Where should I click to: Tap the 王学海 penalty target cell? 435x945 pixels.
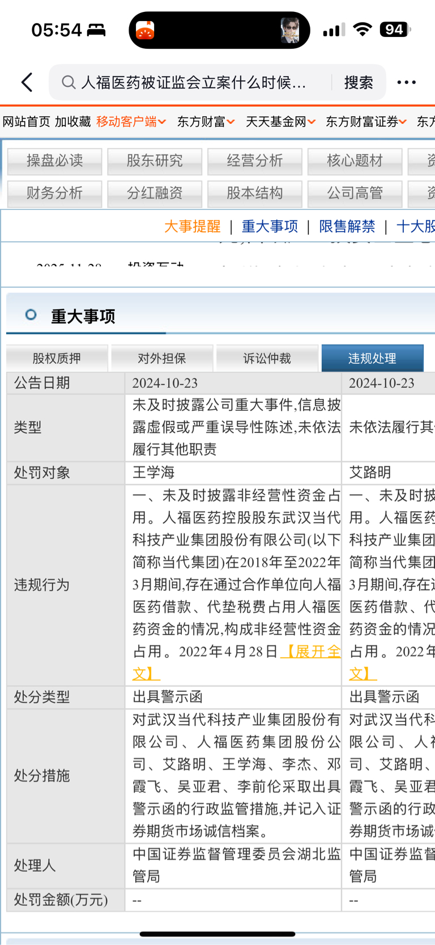pos(233,473)
